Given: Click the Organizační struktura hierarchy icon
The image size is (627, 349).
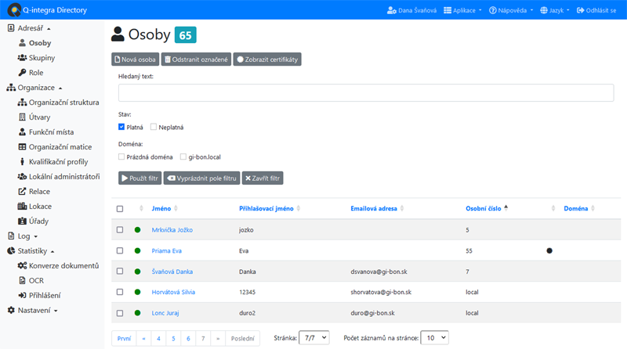Looking at the screenshot, I should [x=22, y=103].
